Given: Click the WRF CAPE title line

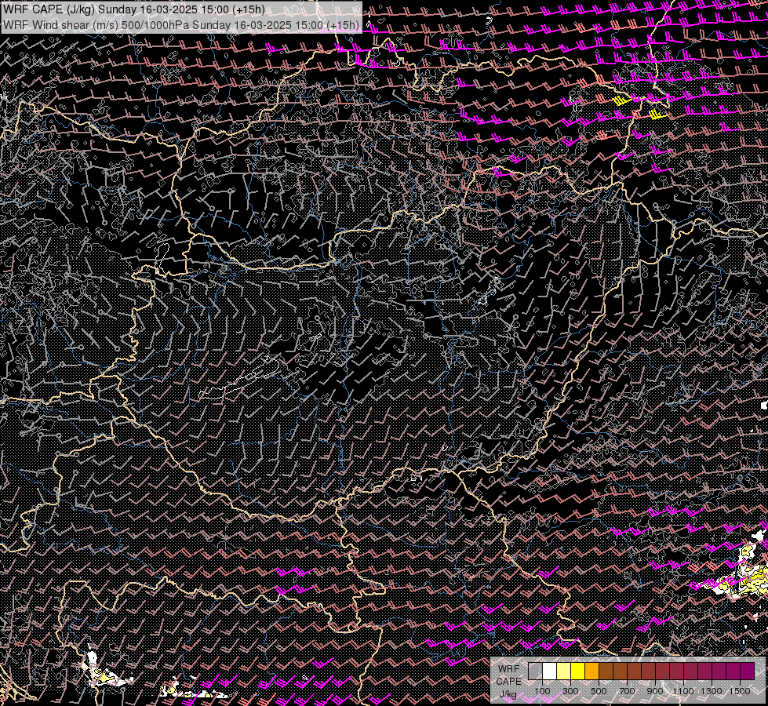Looking at the screenshot, I should click(x=133, y=9).
